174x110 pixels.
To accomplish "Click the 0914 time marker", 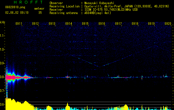I will click(x=69, y=23).
